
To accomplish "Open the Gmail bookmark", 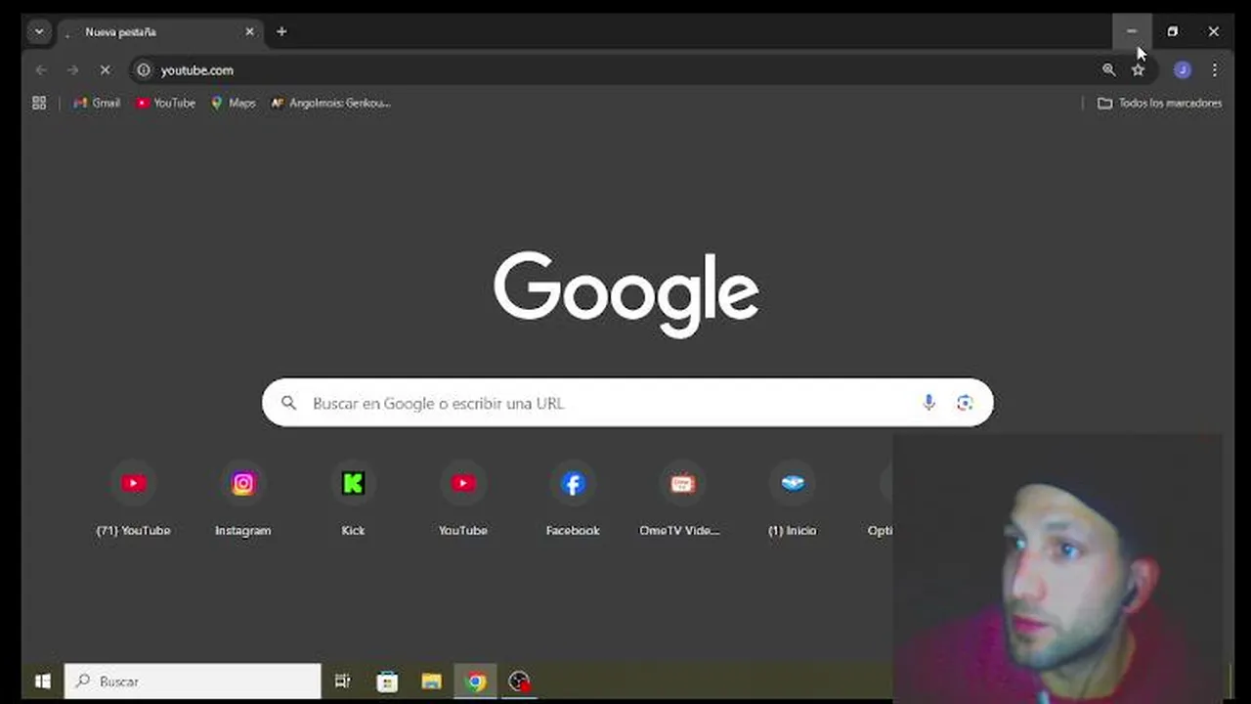I will 97,103.
